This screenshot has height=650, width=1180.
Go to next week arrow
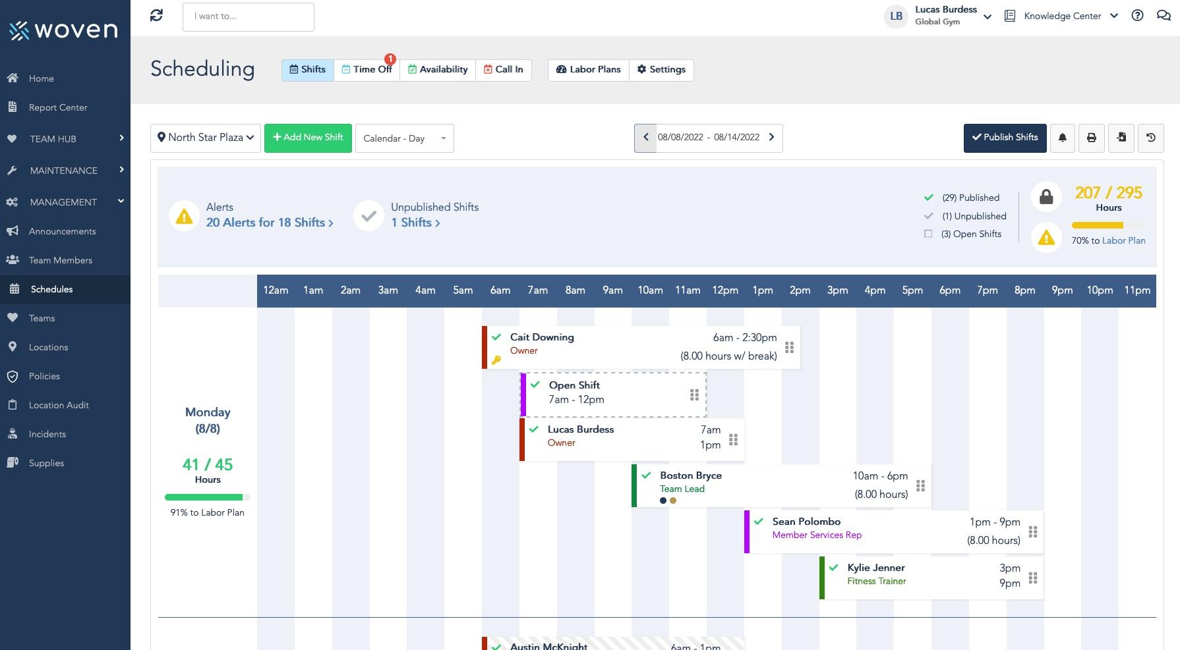pos(771,138)
